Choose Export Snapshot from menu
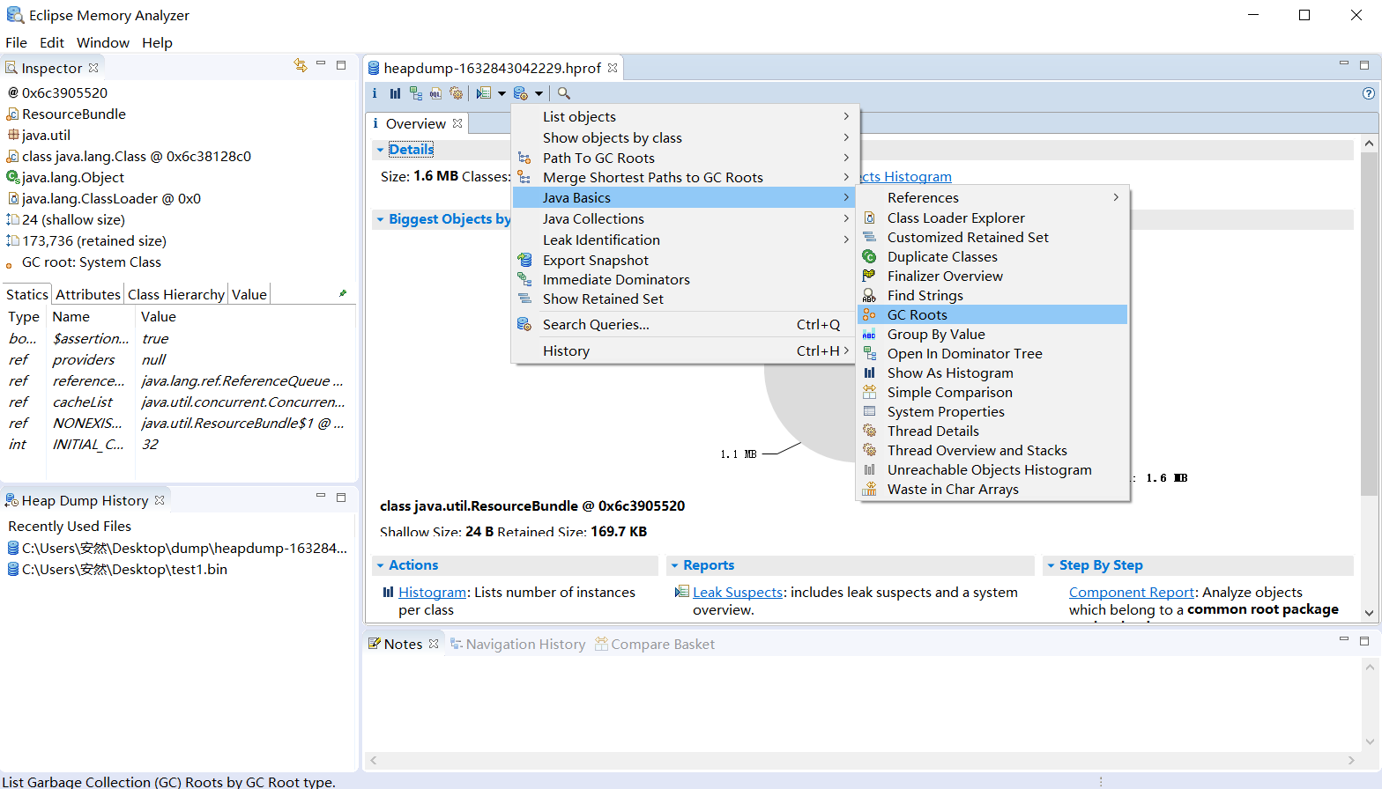Viewport: 1382px width, 789px height. click(x=684, y=260)
